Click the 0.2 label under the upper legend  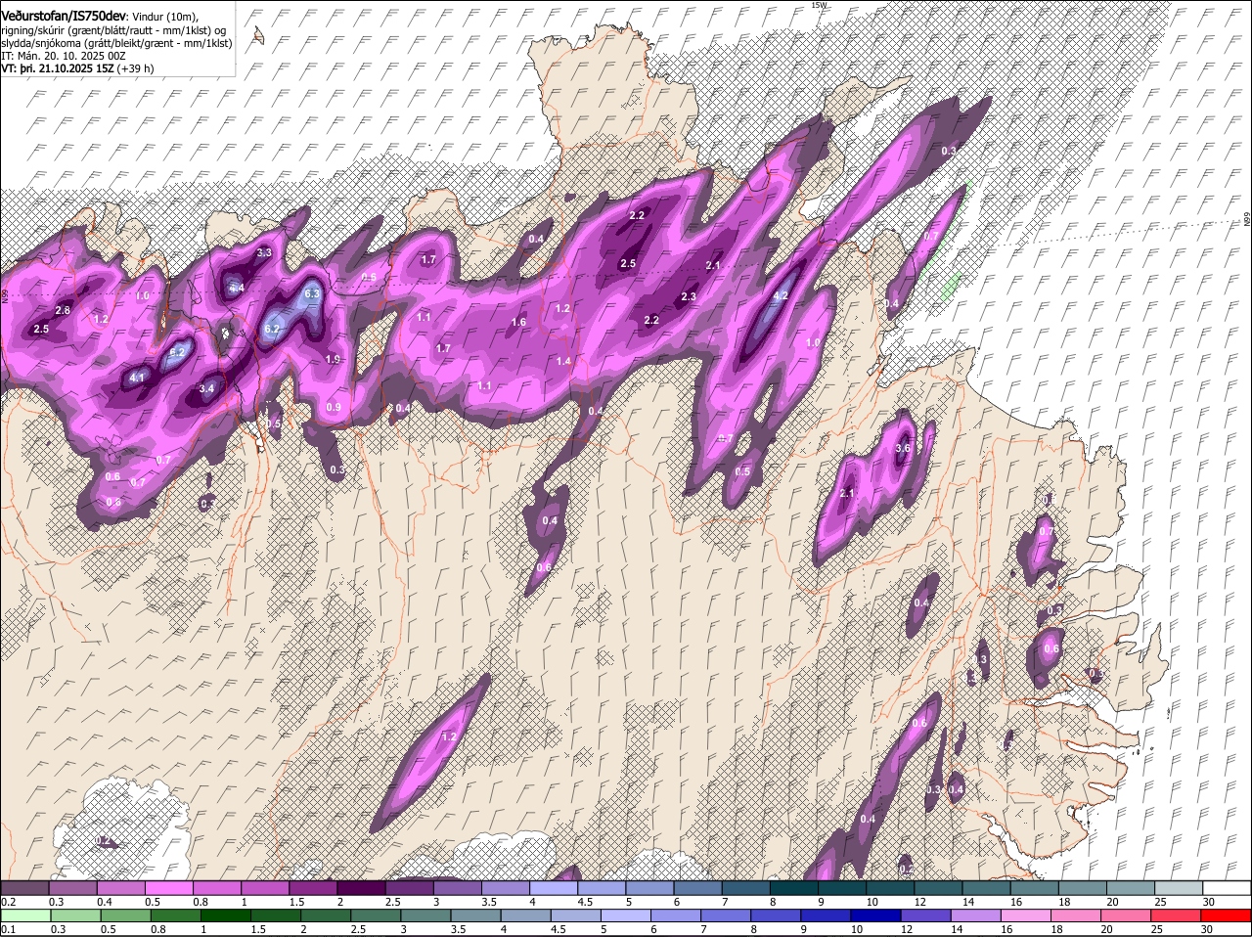(x=9, y=901)
